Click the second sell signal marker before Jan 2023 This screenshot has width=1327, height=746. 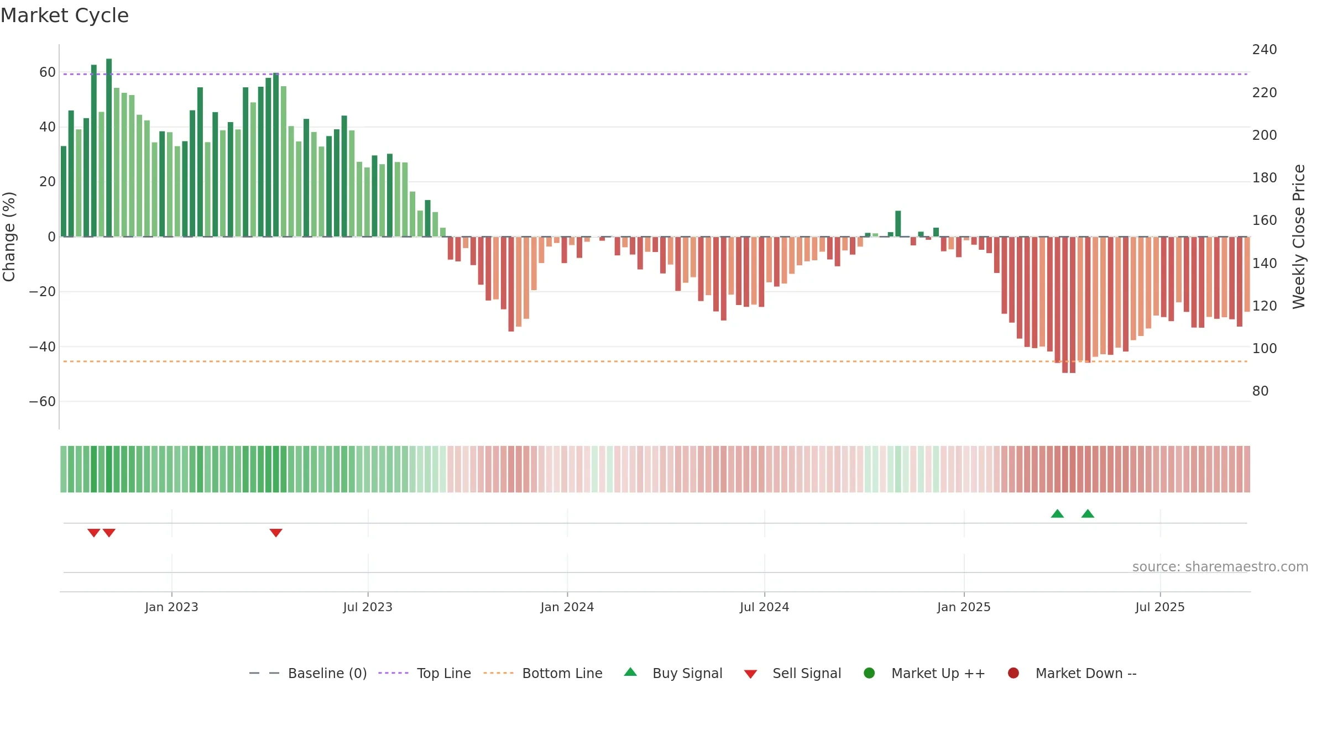(x=109, y=533)
